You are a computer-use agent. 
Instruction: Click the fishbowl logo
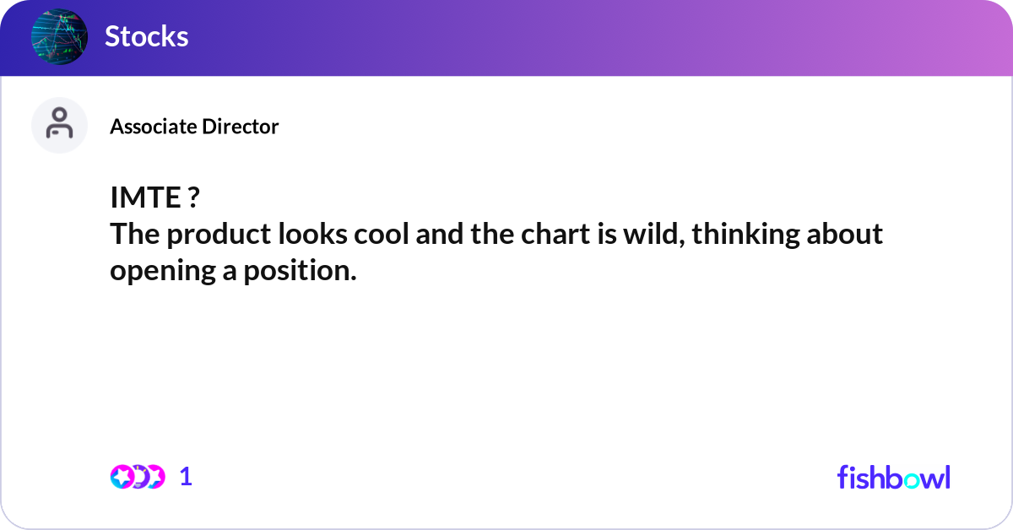point(893,477)
